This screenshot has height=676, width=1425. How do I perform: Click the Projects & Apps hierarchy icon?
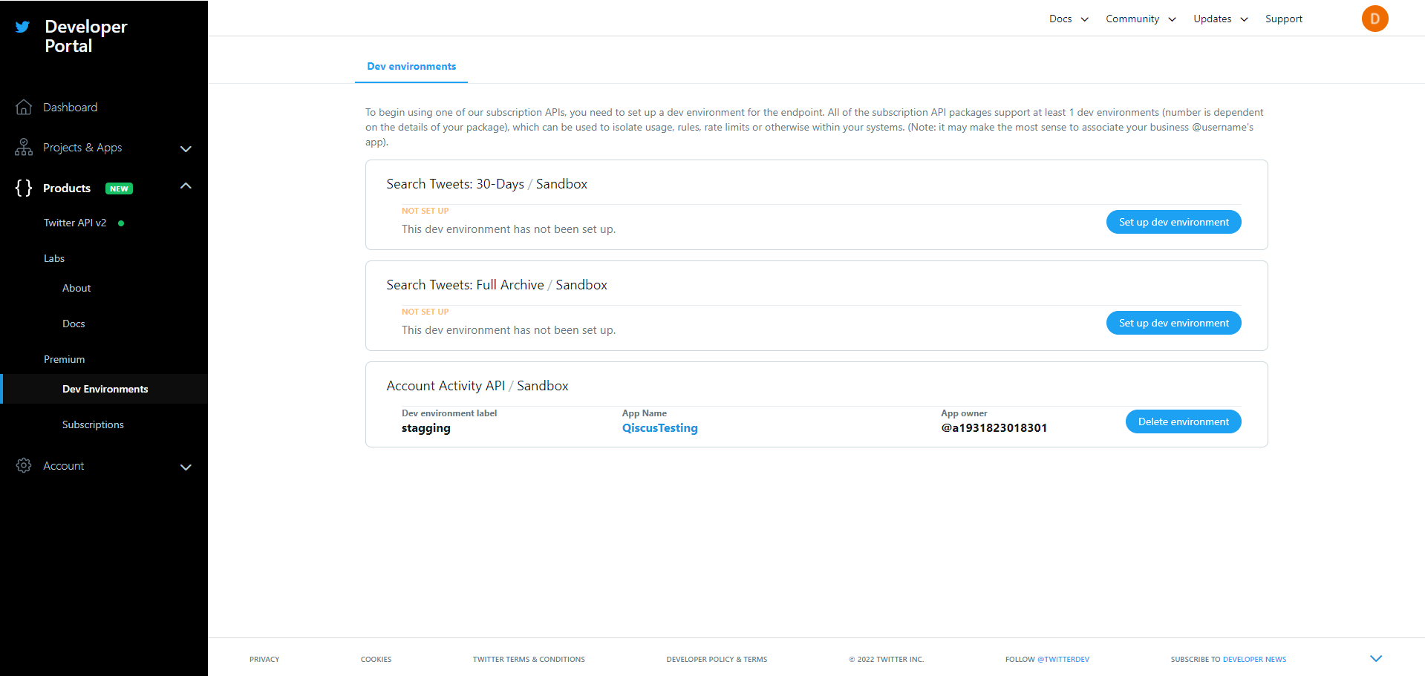point(24,148)
